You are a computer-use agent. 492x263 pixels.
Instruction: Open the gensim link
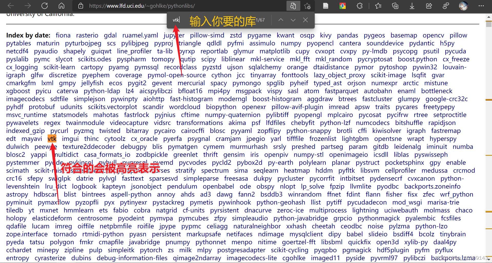[x=234, y=155]
